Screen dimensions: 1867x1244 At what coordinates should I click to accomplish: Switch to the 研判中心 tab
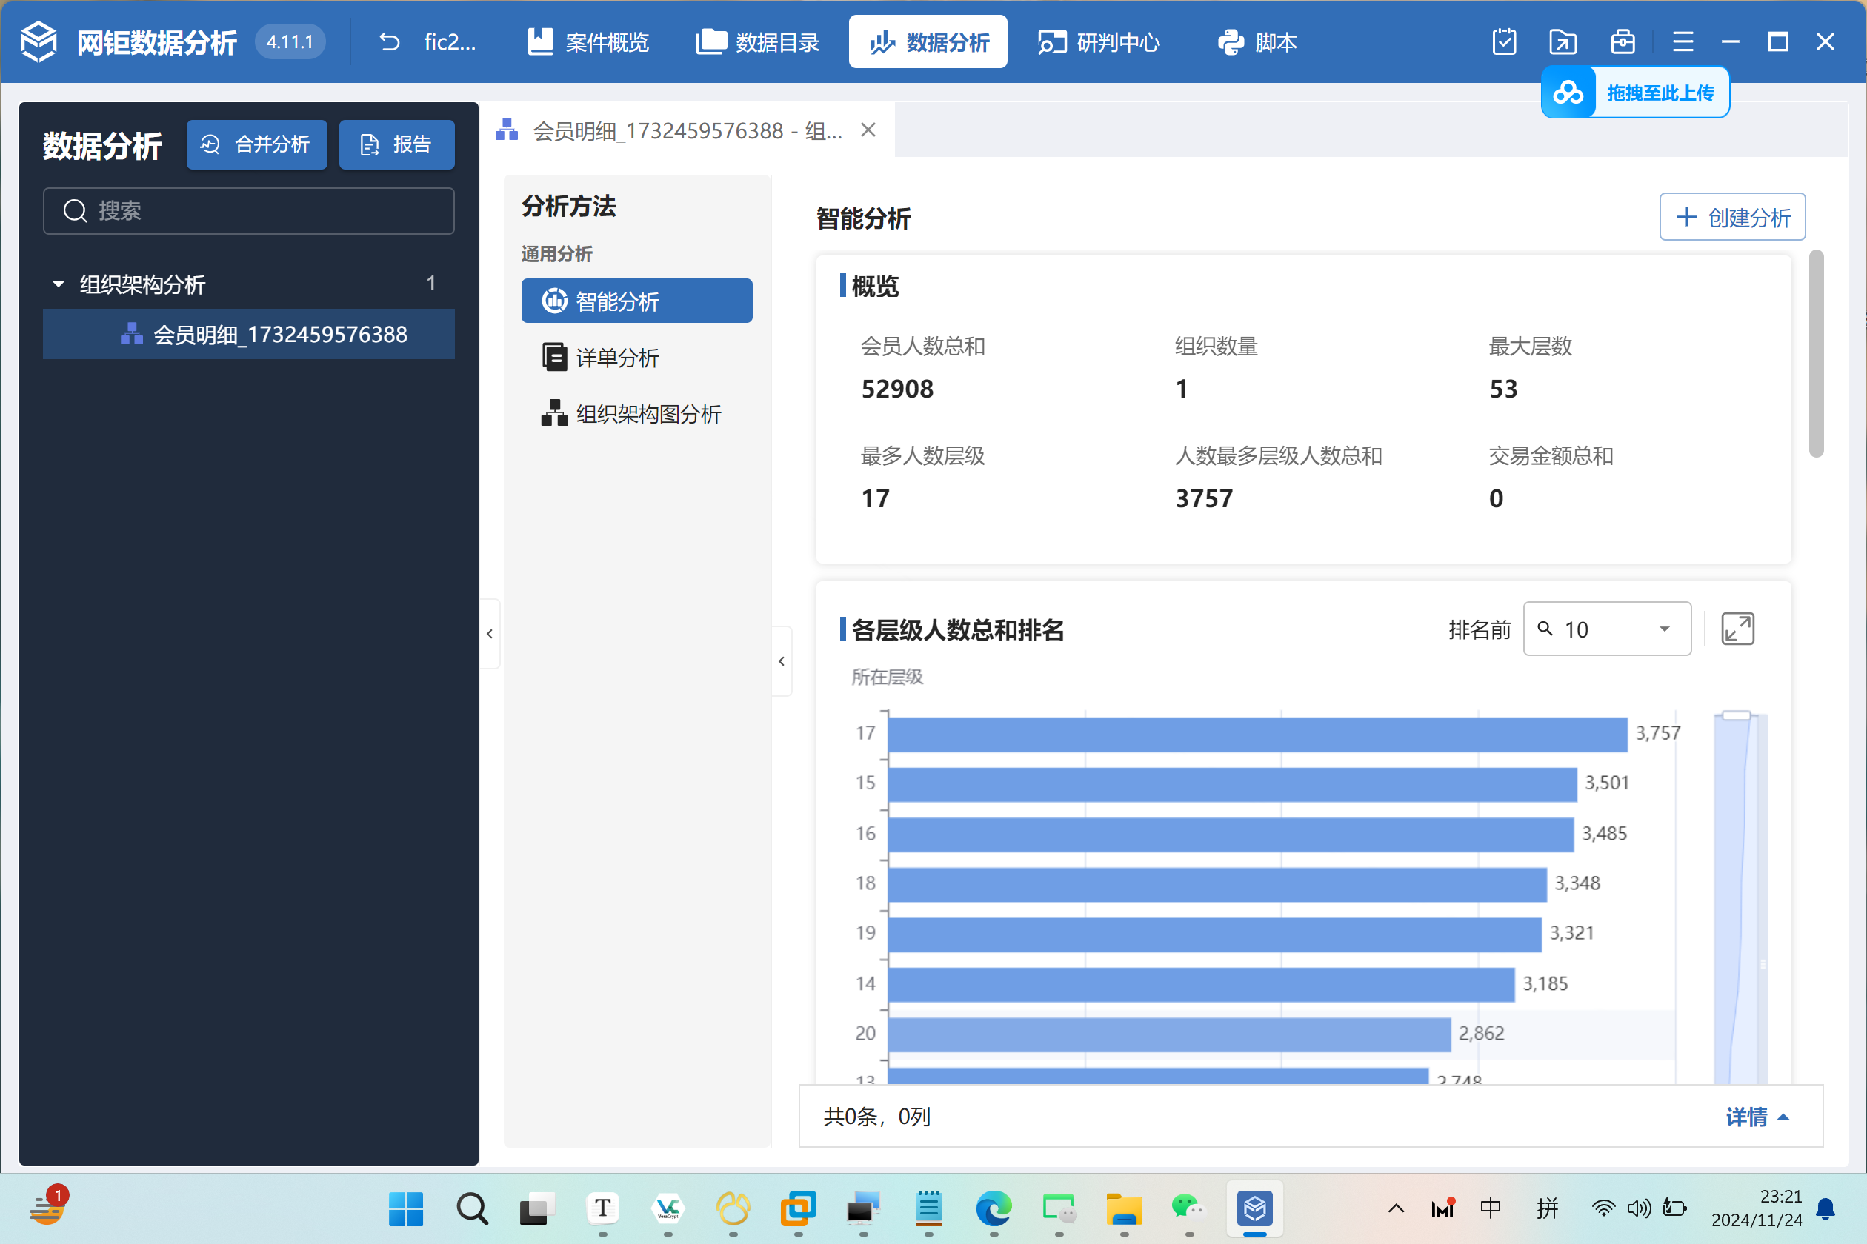click(x=1099, y=42)
